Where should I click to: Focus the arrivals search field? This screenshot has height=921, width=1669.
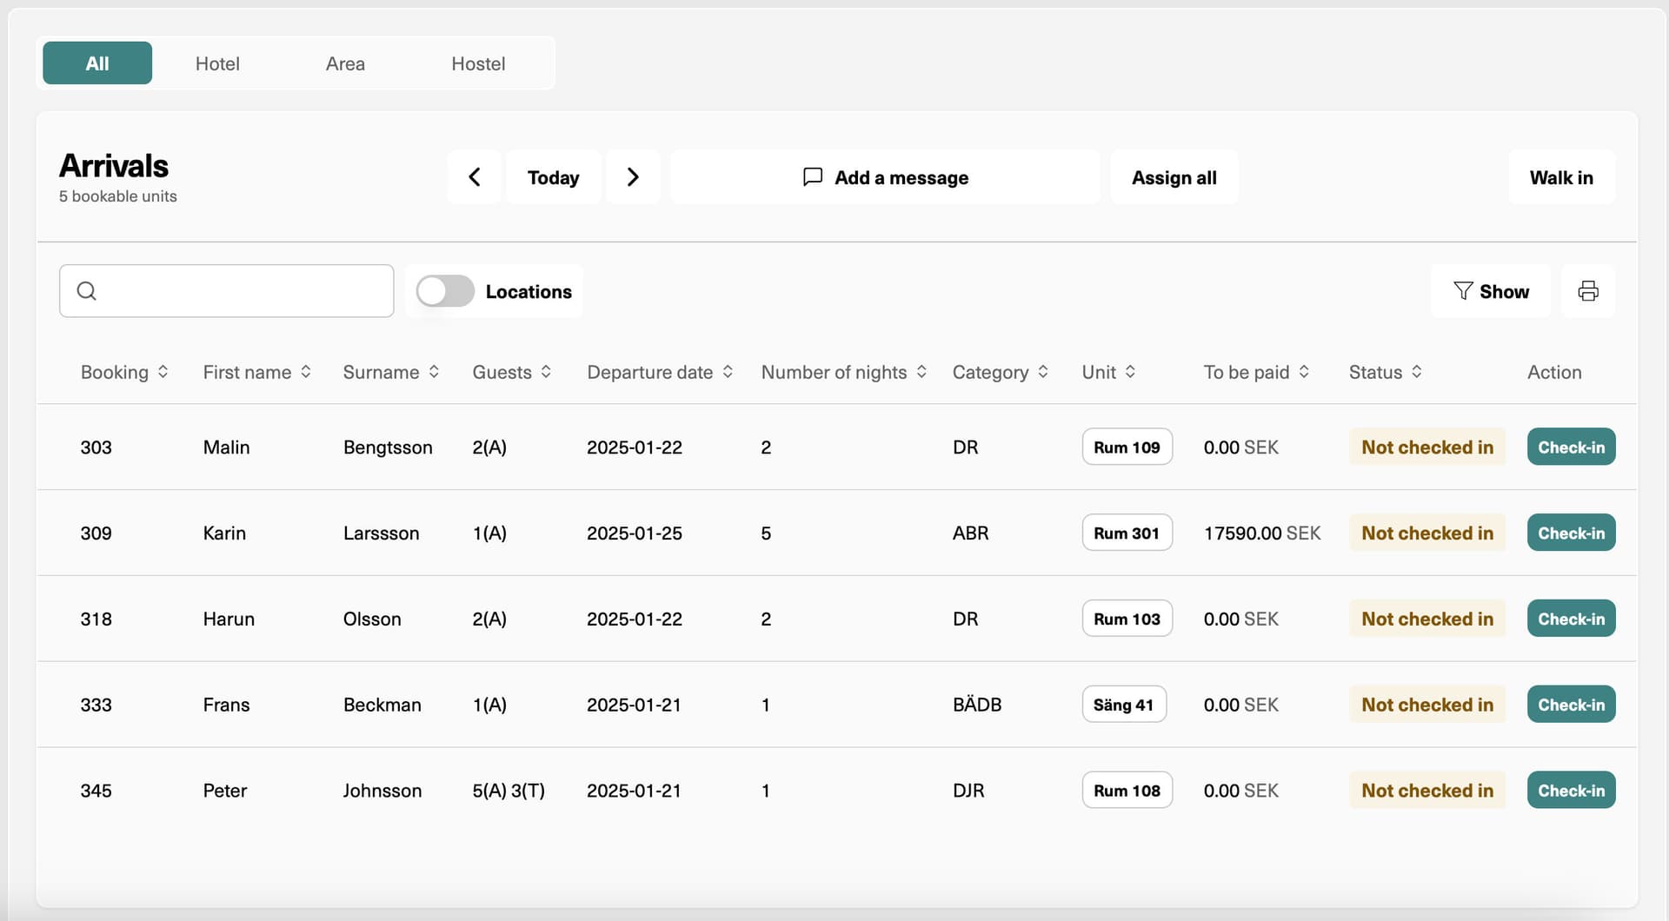[226, 291]
